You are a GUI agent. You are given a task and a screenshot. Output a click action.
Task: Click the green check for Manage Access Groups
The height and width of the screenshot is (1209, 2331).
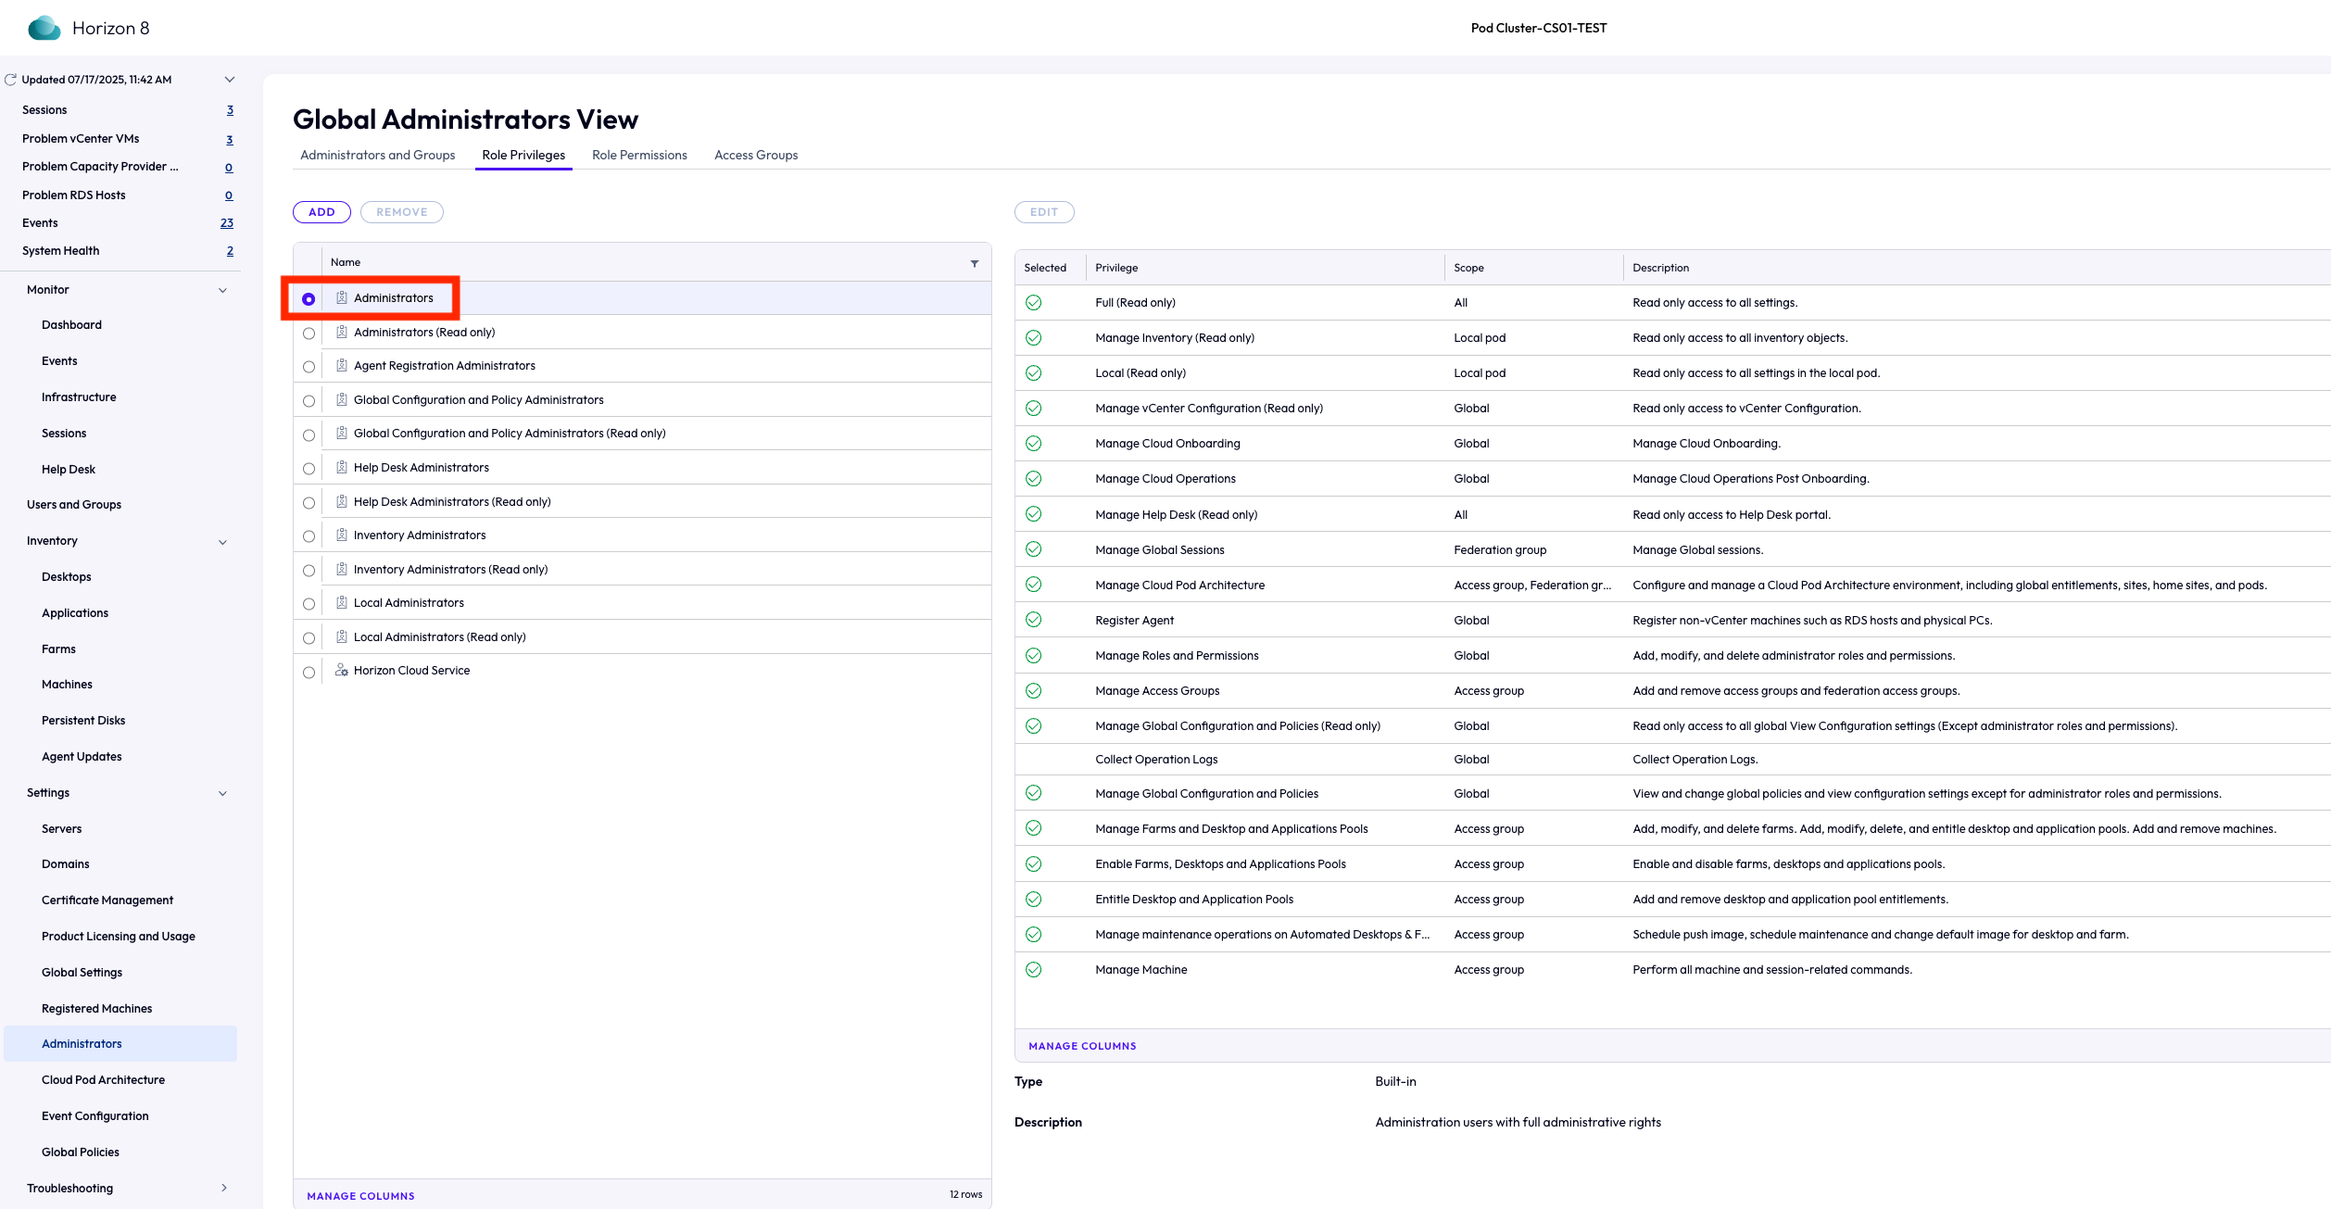pyautogui.click(x=1033, y=691)
